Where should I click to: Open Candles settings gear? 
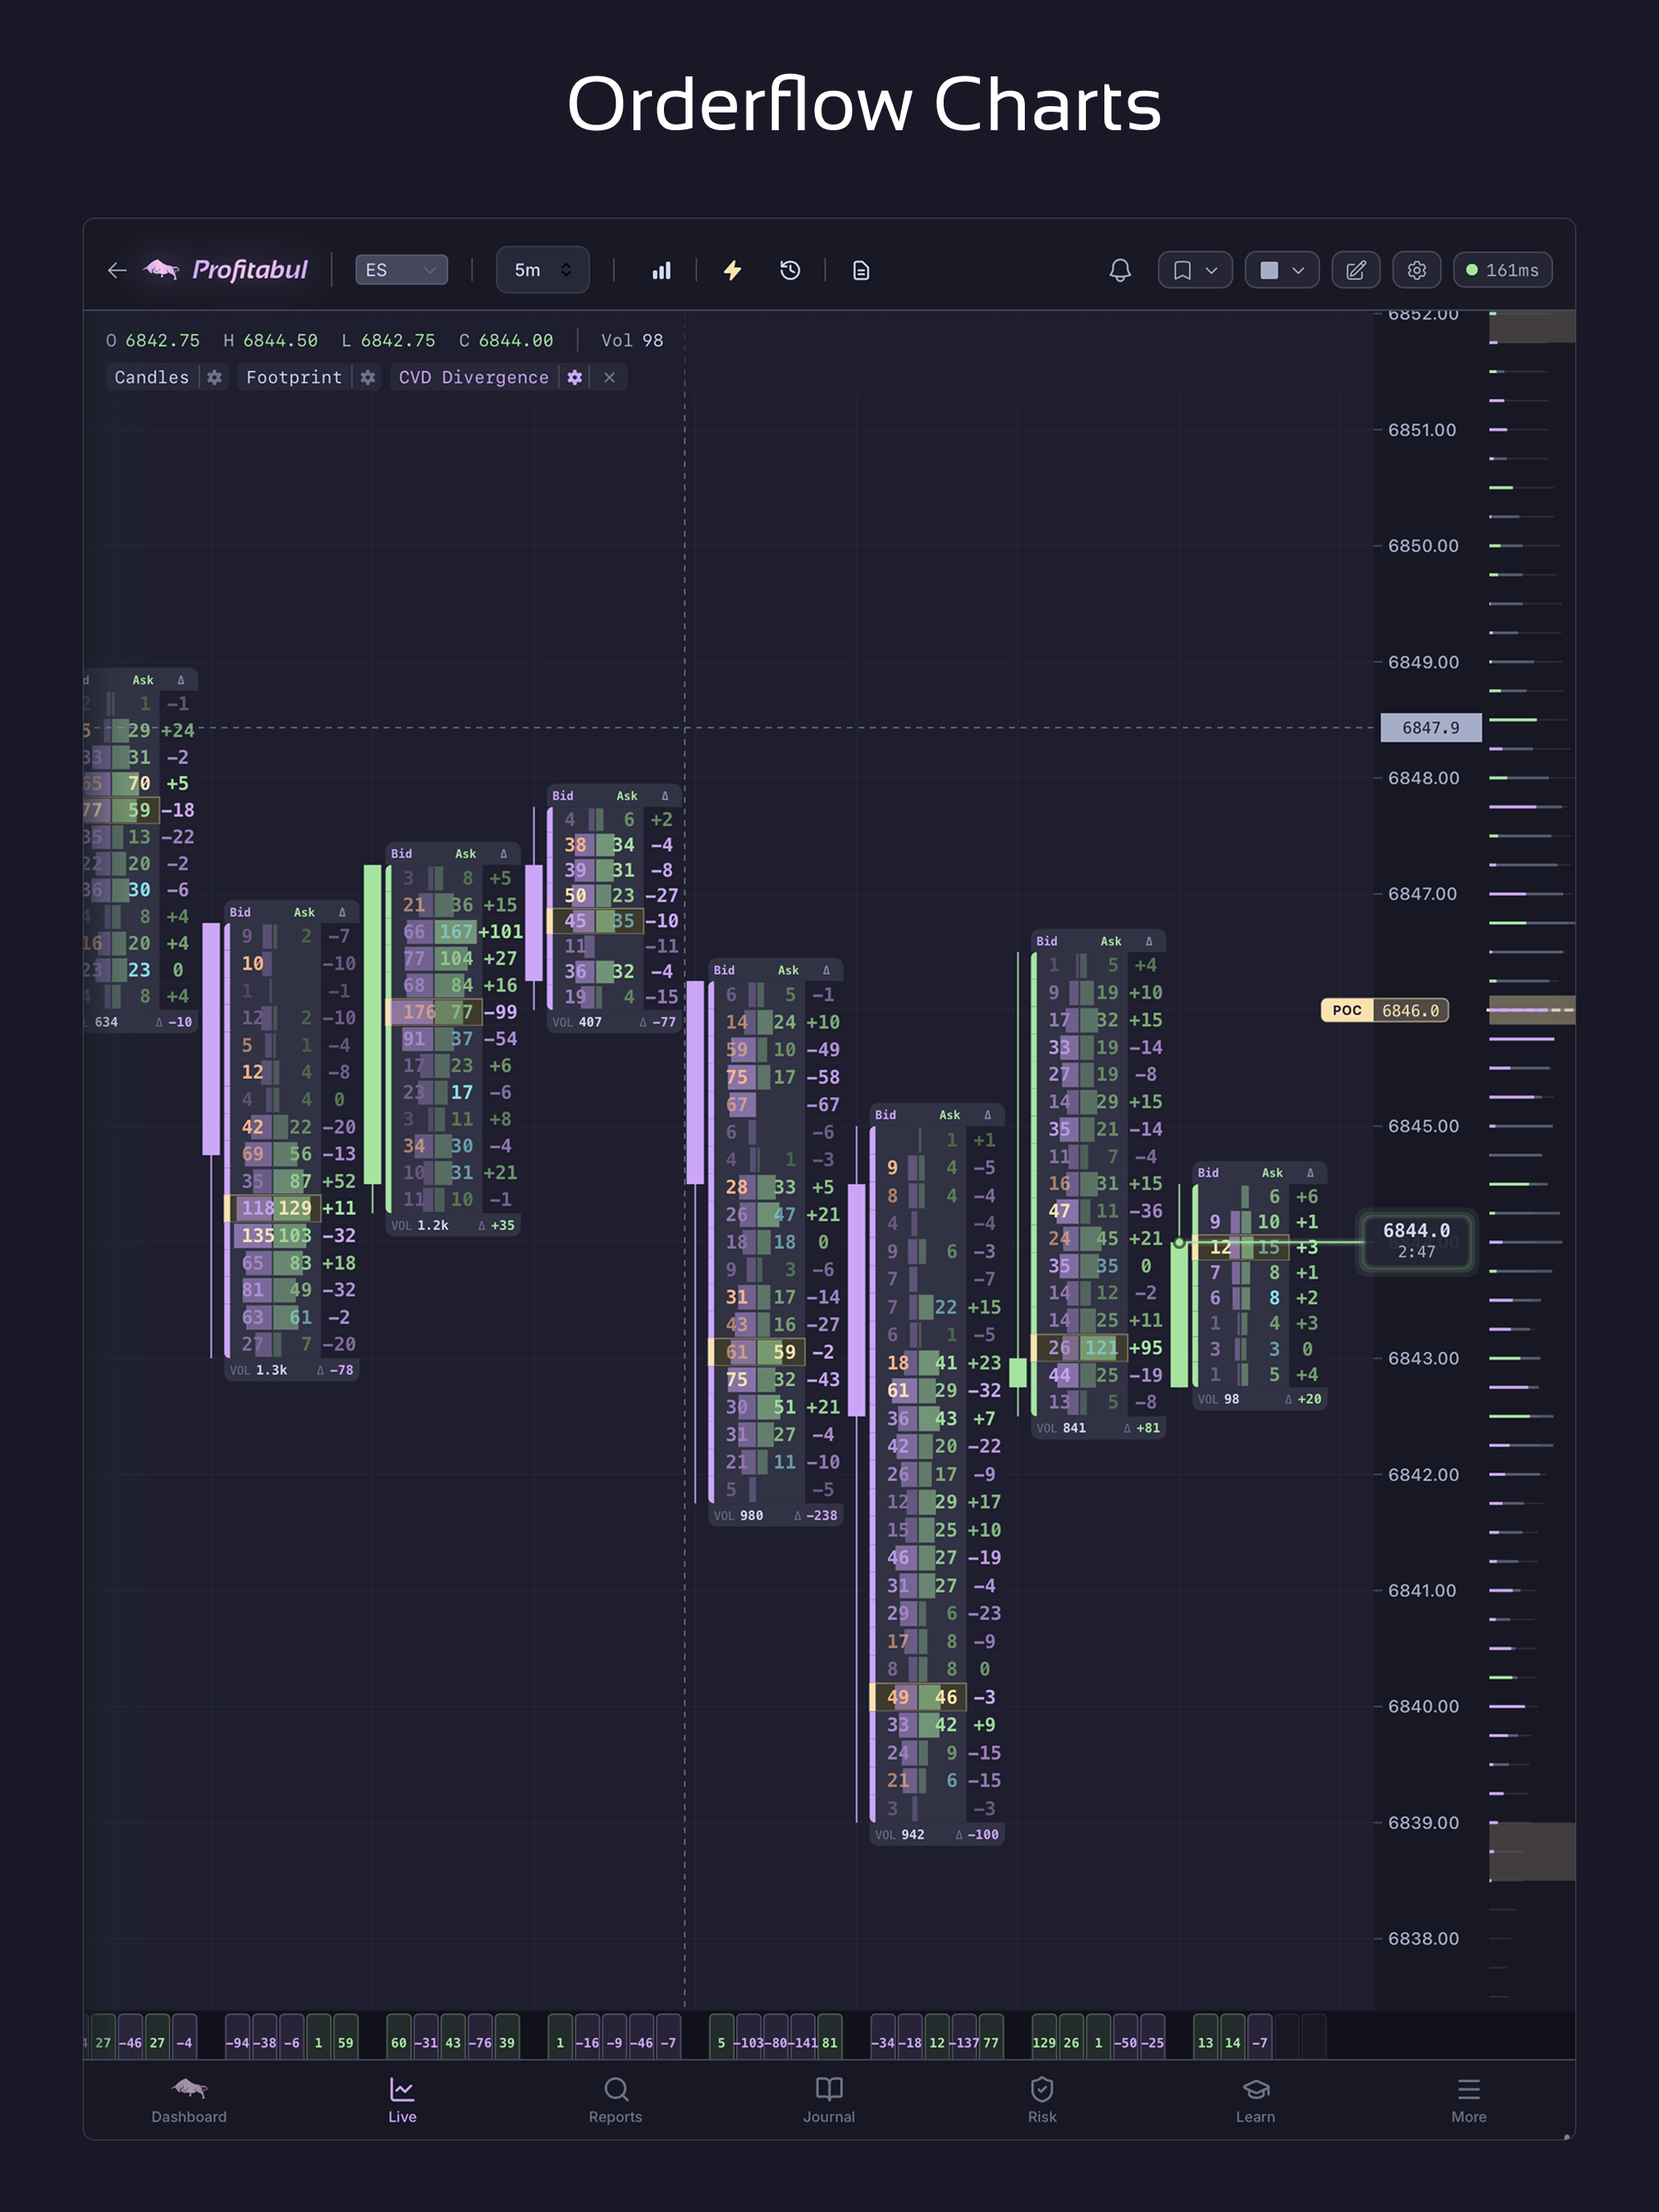coord(214,377)
